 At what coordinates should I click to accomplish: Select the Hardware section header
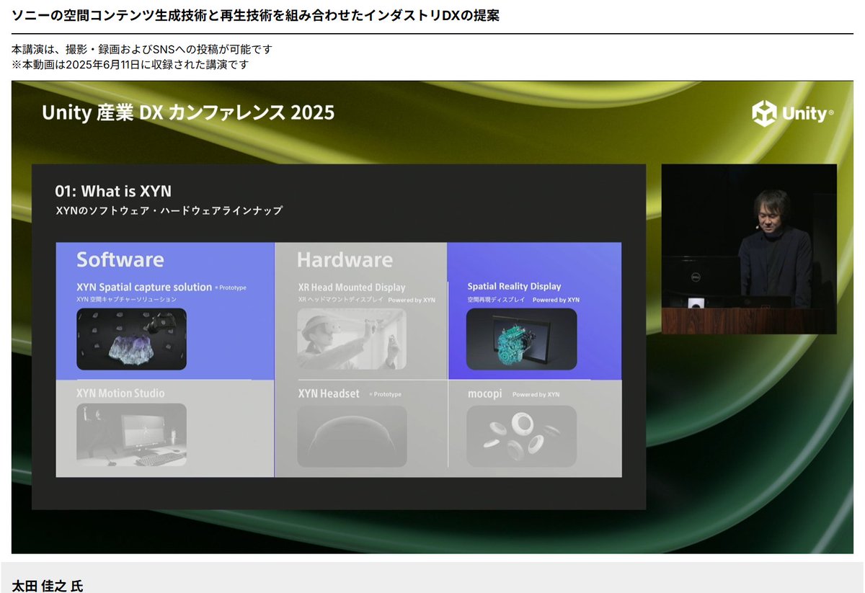pos(344,259)
